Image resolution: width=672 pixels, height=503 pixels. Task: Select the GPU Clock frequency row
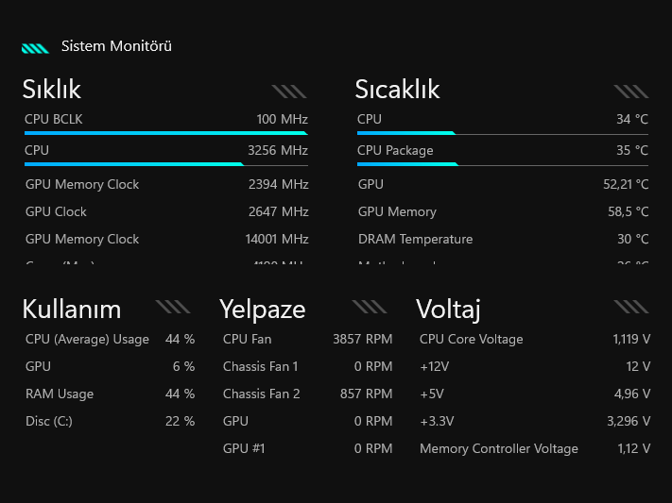166,211
